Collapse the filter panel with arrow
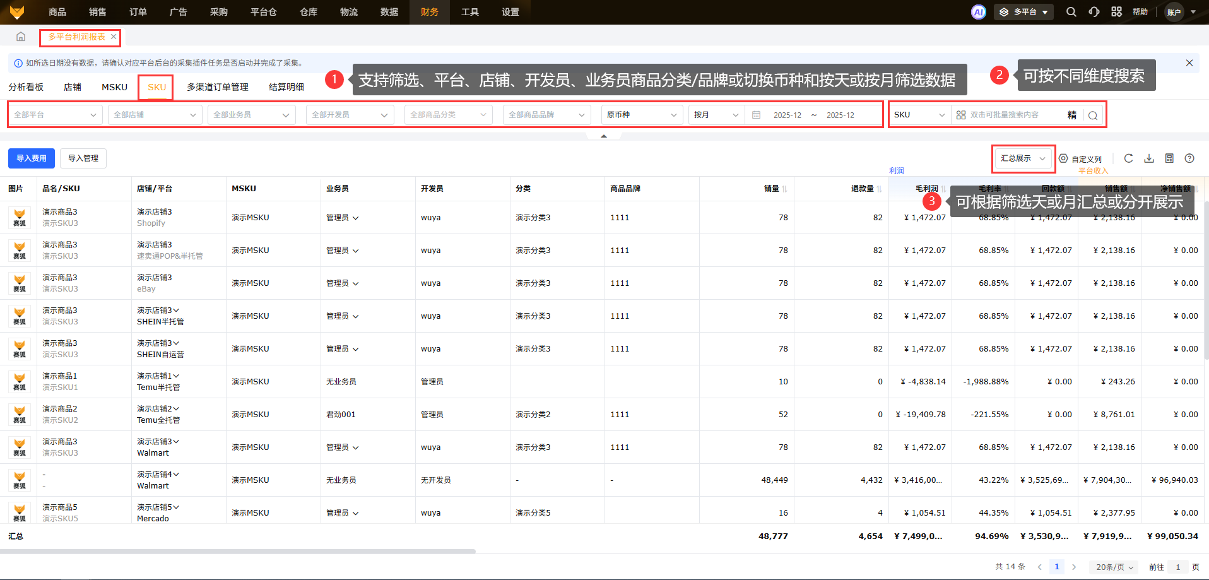Viewport: 1209px width, 580px height. pos(603,136)
